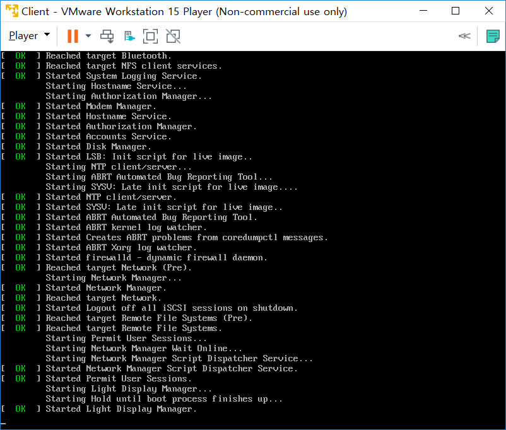The image size is (506, 430).
Task: Click 'Started LSB: Init script for live image..'
Action: pos(149,157)
